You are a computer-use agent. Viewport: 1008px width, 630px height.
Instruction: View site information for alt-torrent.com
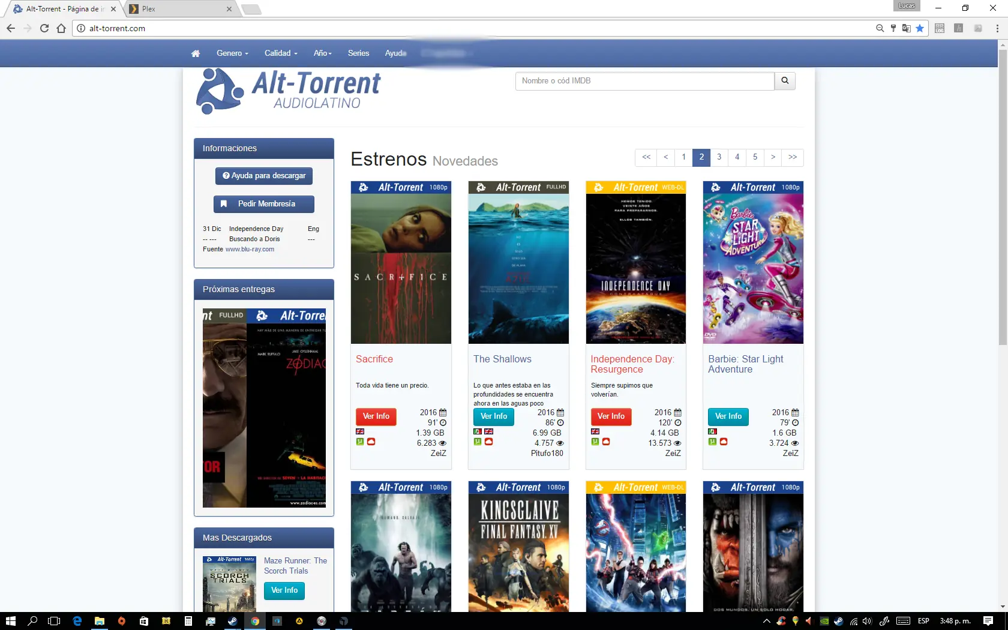[x=81, y=28]
